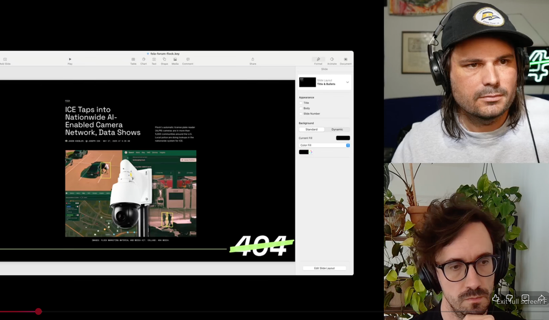Enable the Slide Number checkbox
The image size is (549, 320).
click(301, 114)
